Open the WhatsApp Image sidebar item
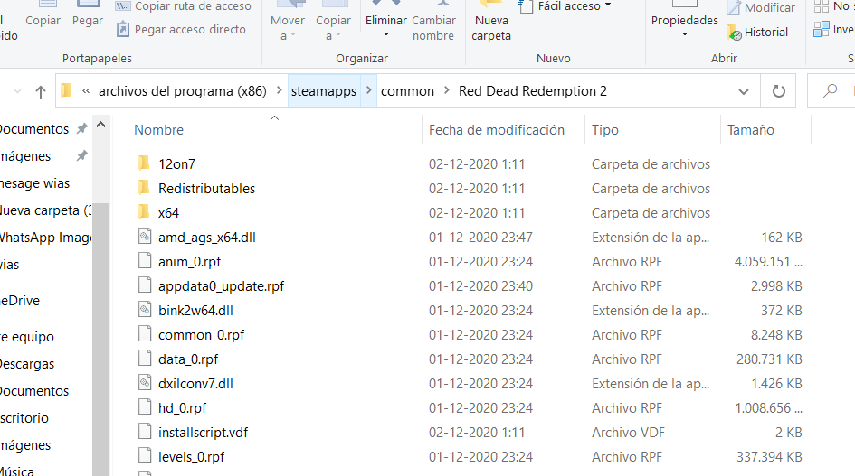The image size is (855, 476). click(46, 238)
